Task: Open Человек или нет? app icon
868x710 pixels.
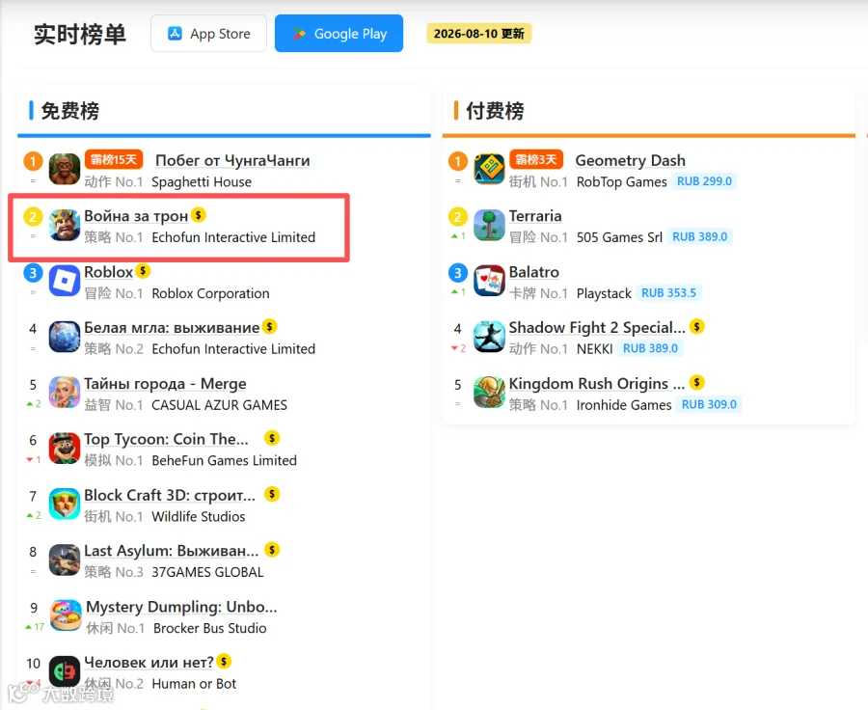Action: (65, 671)
